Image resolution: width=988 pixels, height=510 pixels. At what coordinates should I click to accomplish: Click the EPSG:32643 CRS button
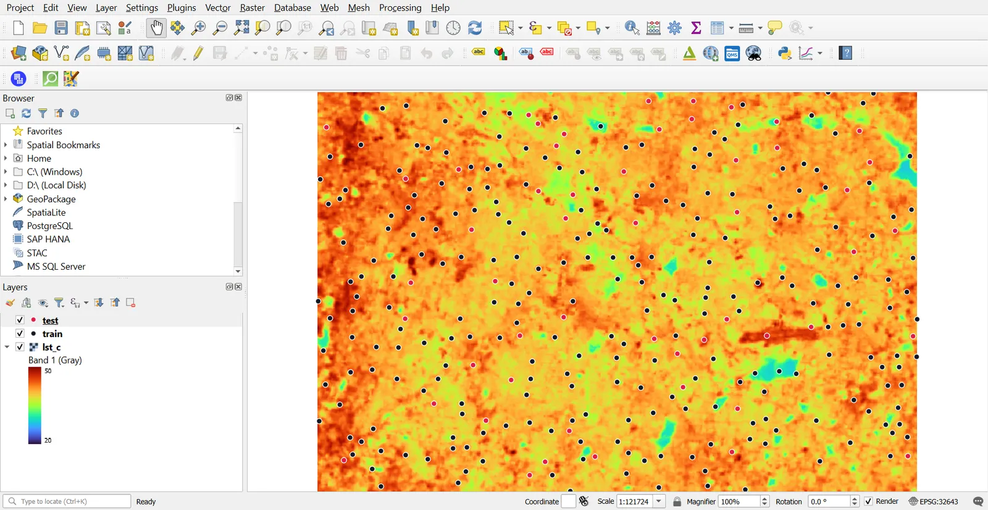click(933, 501)
